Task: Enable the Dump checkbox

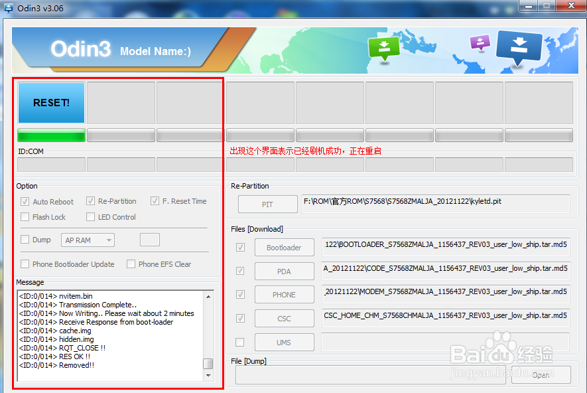Action: coord(25,240)
